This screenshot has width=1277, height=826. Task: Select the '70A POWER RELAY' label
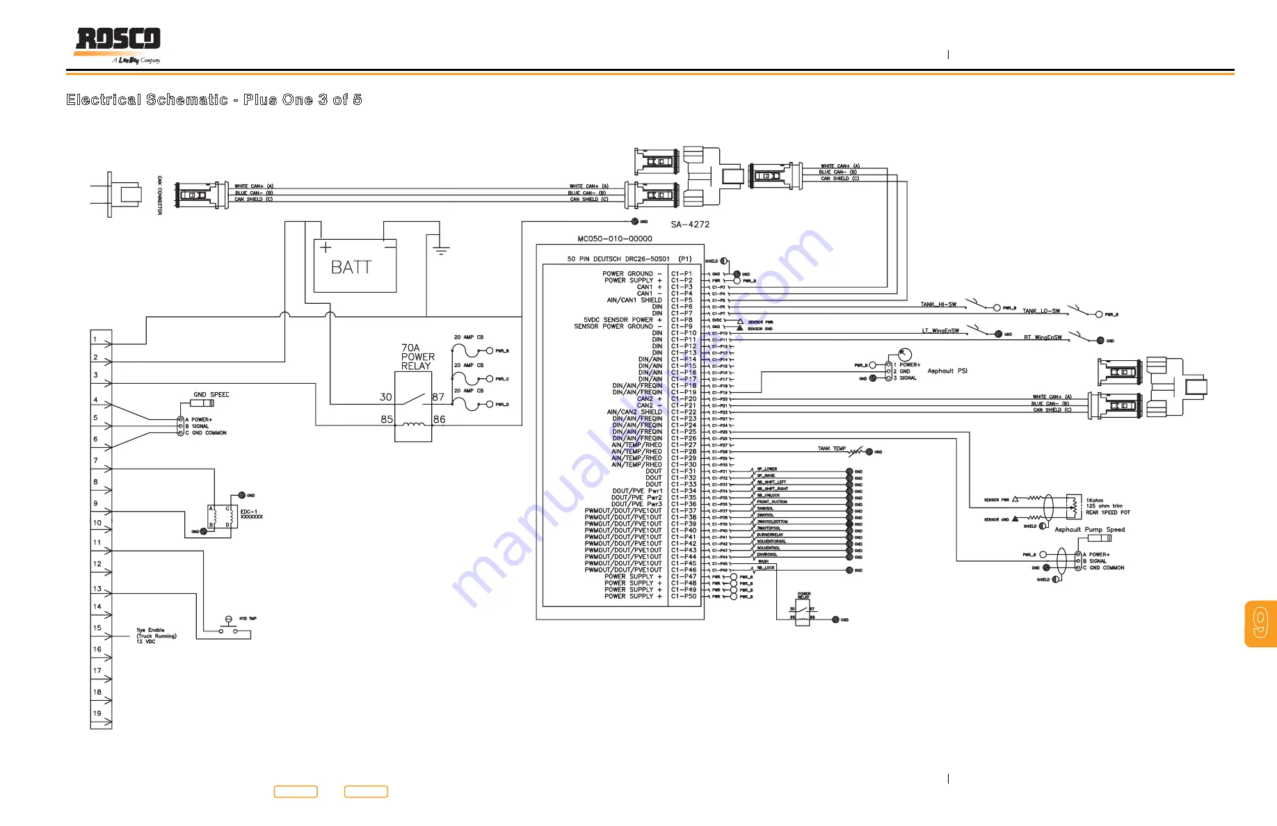click(418, 357)
